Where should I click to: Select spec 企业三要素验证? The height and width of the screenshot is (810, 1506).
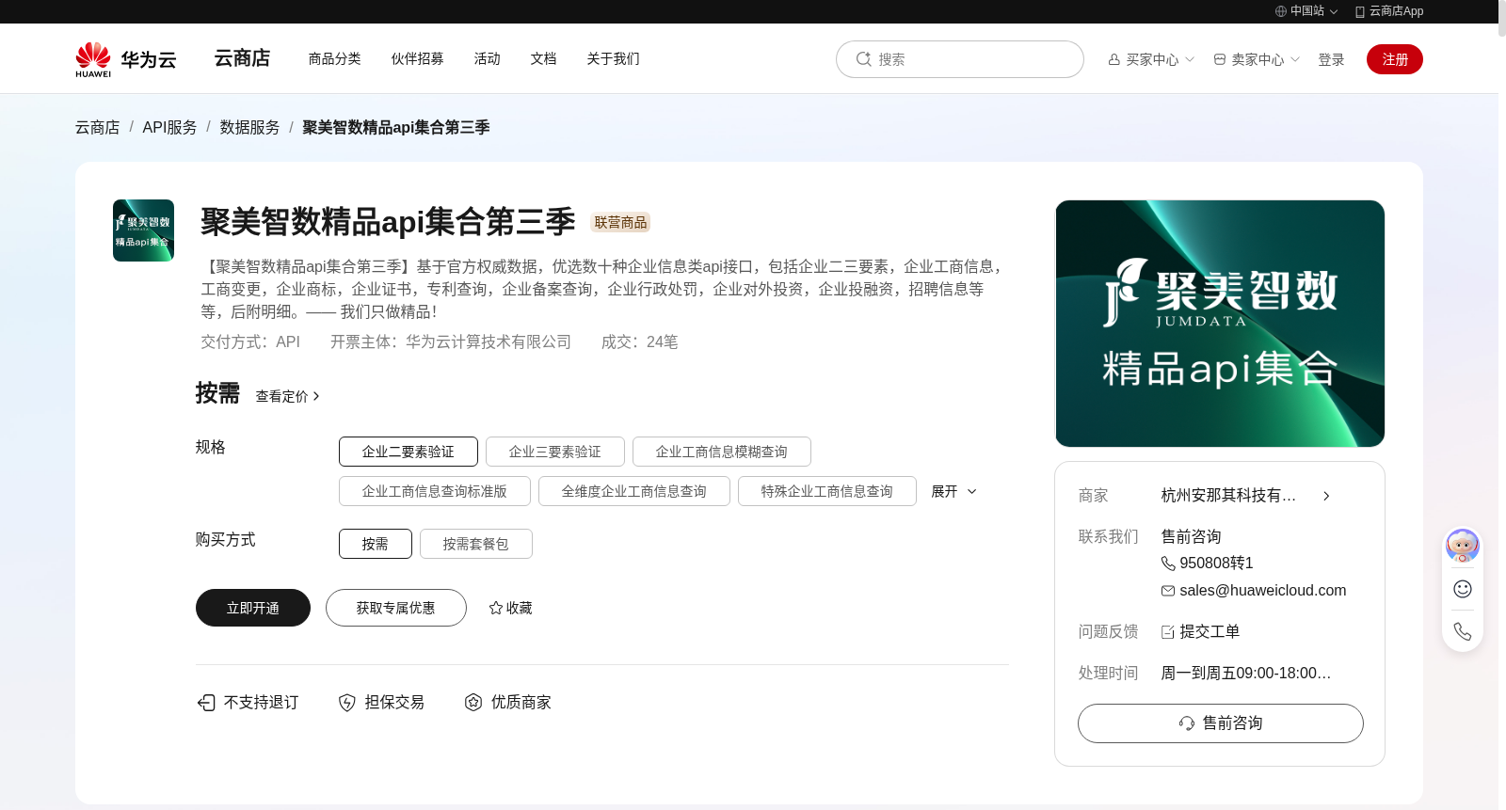(x=555, y=452)
